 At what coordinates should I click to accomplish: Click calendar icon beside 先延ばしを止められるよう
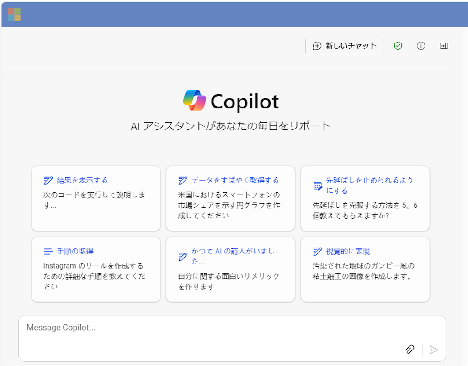[318, 186]
